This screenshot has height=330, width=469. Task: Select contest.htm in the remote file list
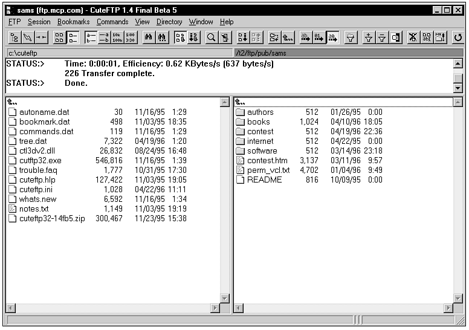267,160
